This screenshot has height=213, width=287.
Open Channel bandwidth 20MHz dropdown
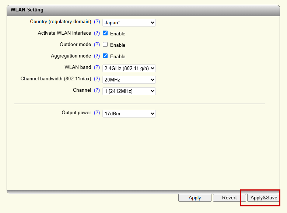click(129, 80)
